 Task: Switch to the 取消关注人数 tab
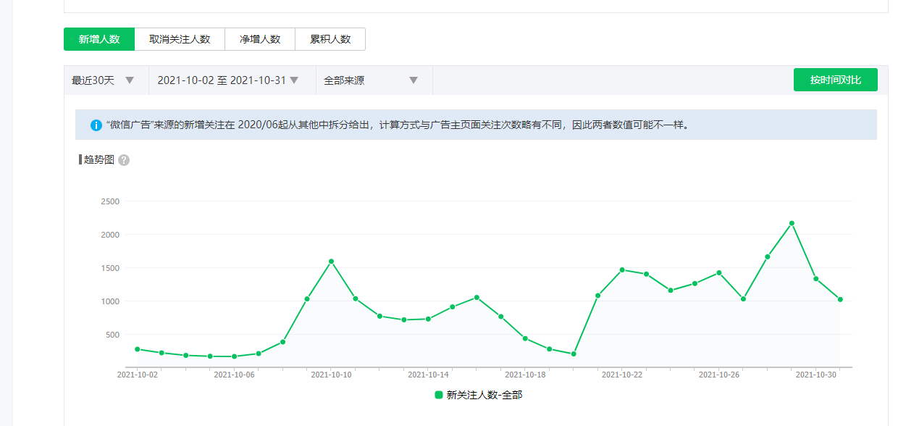tap(180, 39)
